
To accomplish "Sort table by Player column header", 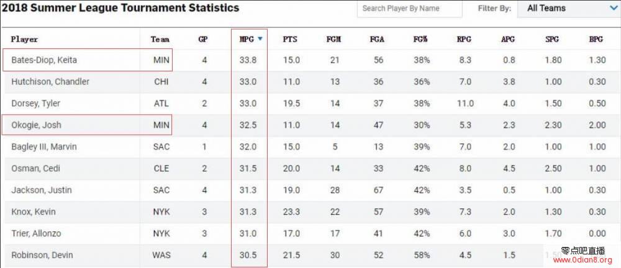I will [x=24, y=39].
